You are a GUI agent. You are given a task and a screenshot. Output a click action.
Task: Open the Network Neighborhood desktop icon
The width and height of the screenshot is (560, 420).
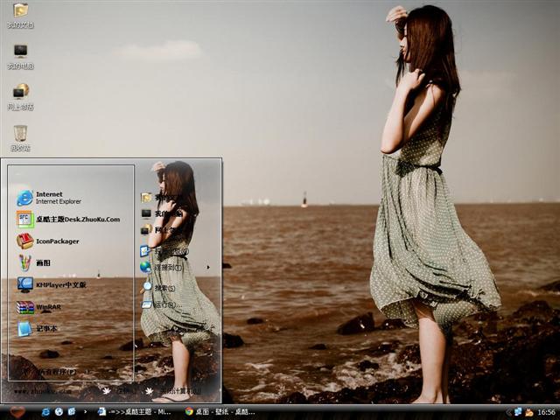tap(20, 95)
